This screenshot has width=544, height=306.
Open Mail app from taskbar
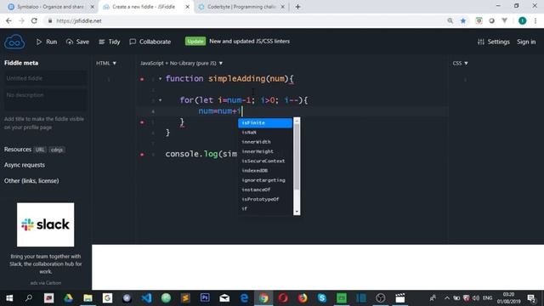point(224,298)
